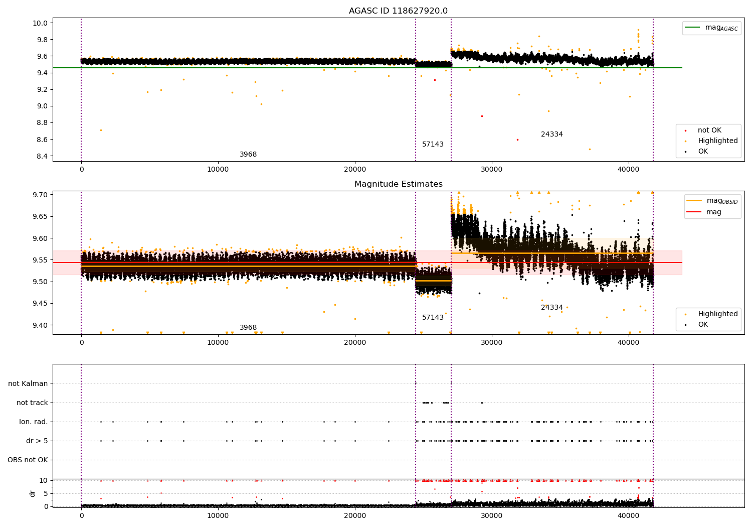Click 'Highlighted' legend entry in middle plot
752x527 pixels.
tap(717, 314)
